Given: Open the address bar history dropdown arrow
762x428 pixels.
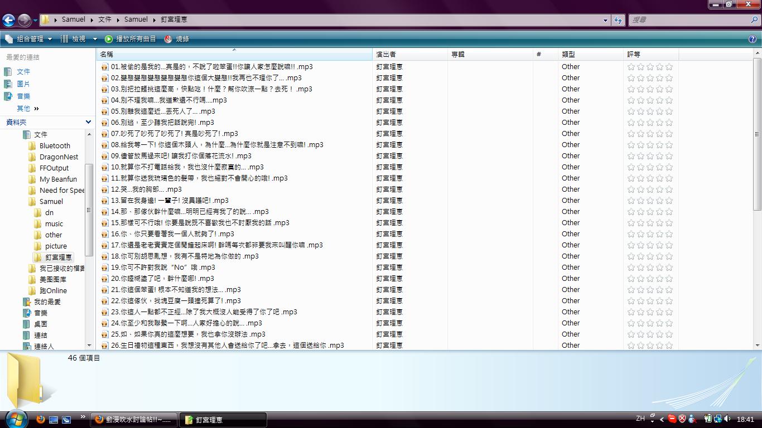Looking at the screenshot, I should [x=606, y=20].
